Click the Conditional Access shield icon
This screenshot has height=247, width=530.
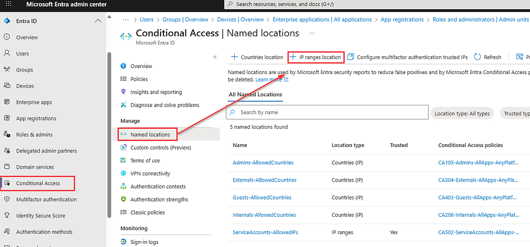6,183
